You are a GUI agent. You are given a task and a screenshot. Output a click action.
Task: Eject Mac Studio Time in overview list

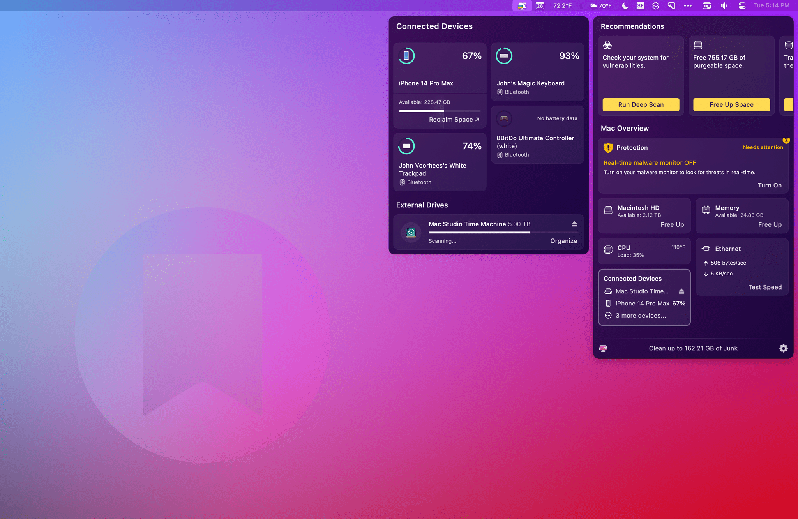[x=681, y=291]
